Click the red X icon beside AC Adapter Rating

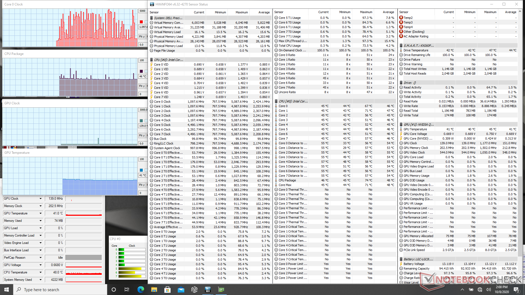401,36
